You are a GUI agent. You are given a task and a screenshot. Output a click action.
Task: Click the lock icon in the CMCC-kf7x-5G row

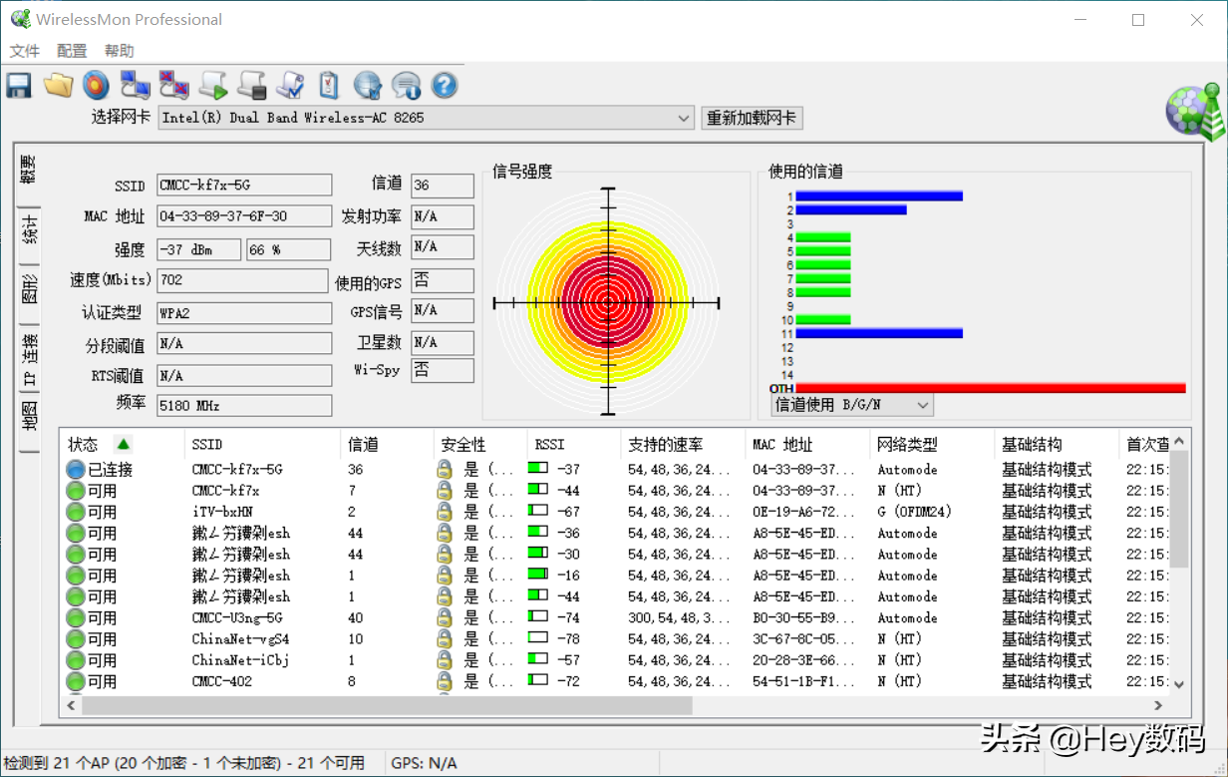pyautogui.click(x=445, y=469)
